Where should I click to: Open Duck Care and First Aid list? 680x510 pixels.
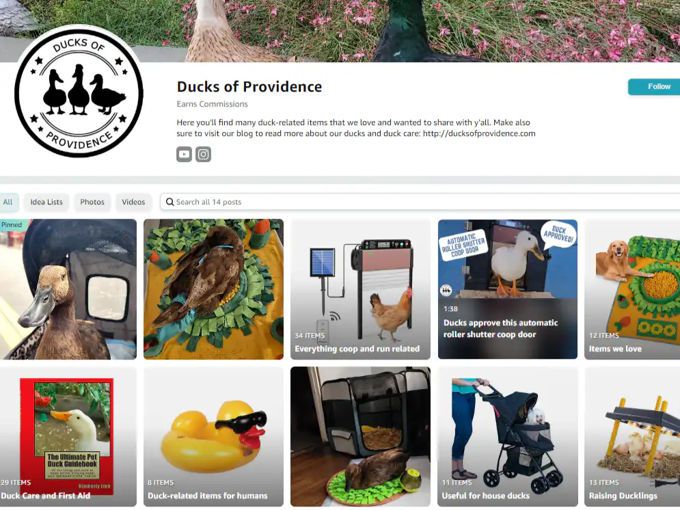tap(68, 437)
